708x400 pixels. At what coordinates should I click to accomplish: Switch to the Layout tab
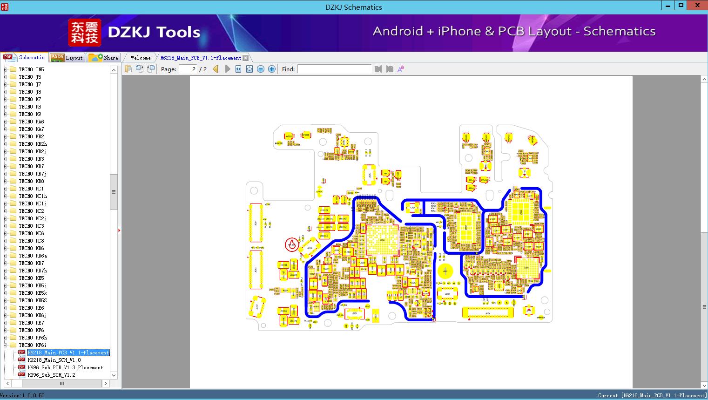67,57
